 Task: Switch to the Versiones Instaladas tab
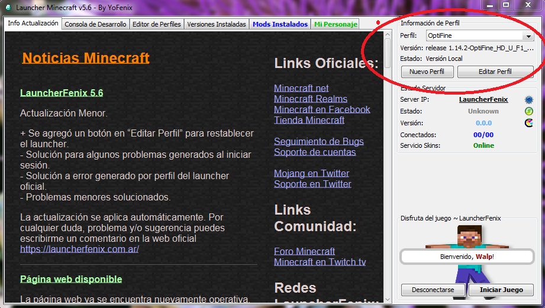click(x=217, y=24)
